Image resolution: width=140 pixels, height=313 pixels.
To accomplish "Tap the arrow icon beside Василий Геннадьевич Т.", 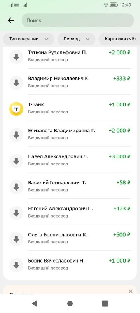I will click(16, 187).
